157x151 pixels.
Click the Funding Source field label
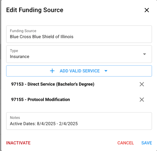tap(23, 31)
